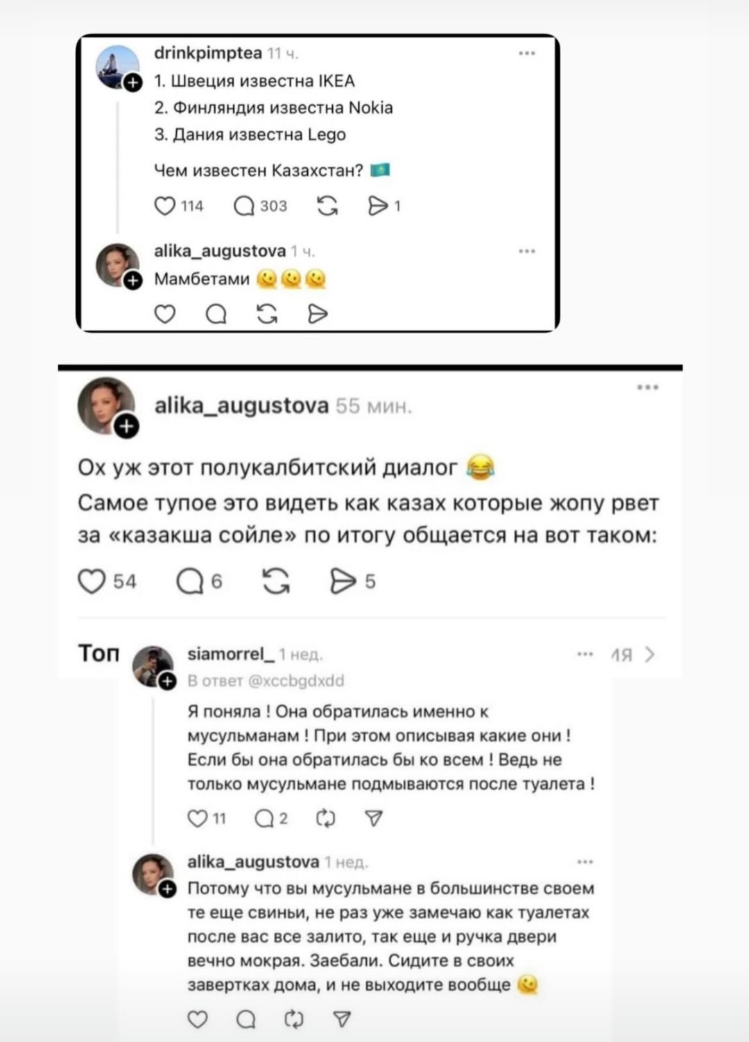The height and width of the screenshot is (1042, 749).
Task: Follow siamorrel_ using the avatar plus badge
Action: click(x=167, y=681)
